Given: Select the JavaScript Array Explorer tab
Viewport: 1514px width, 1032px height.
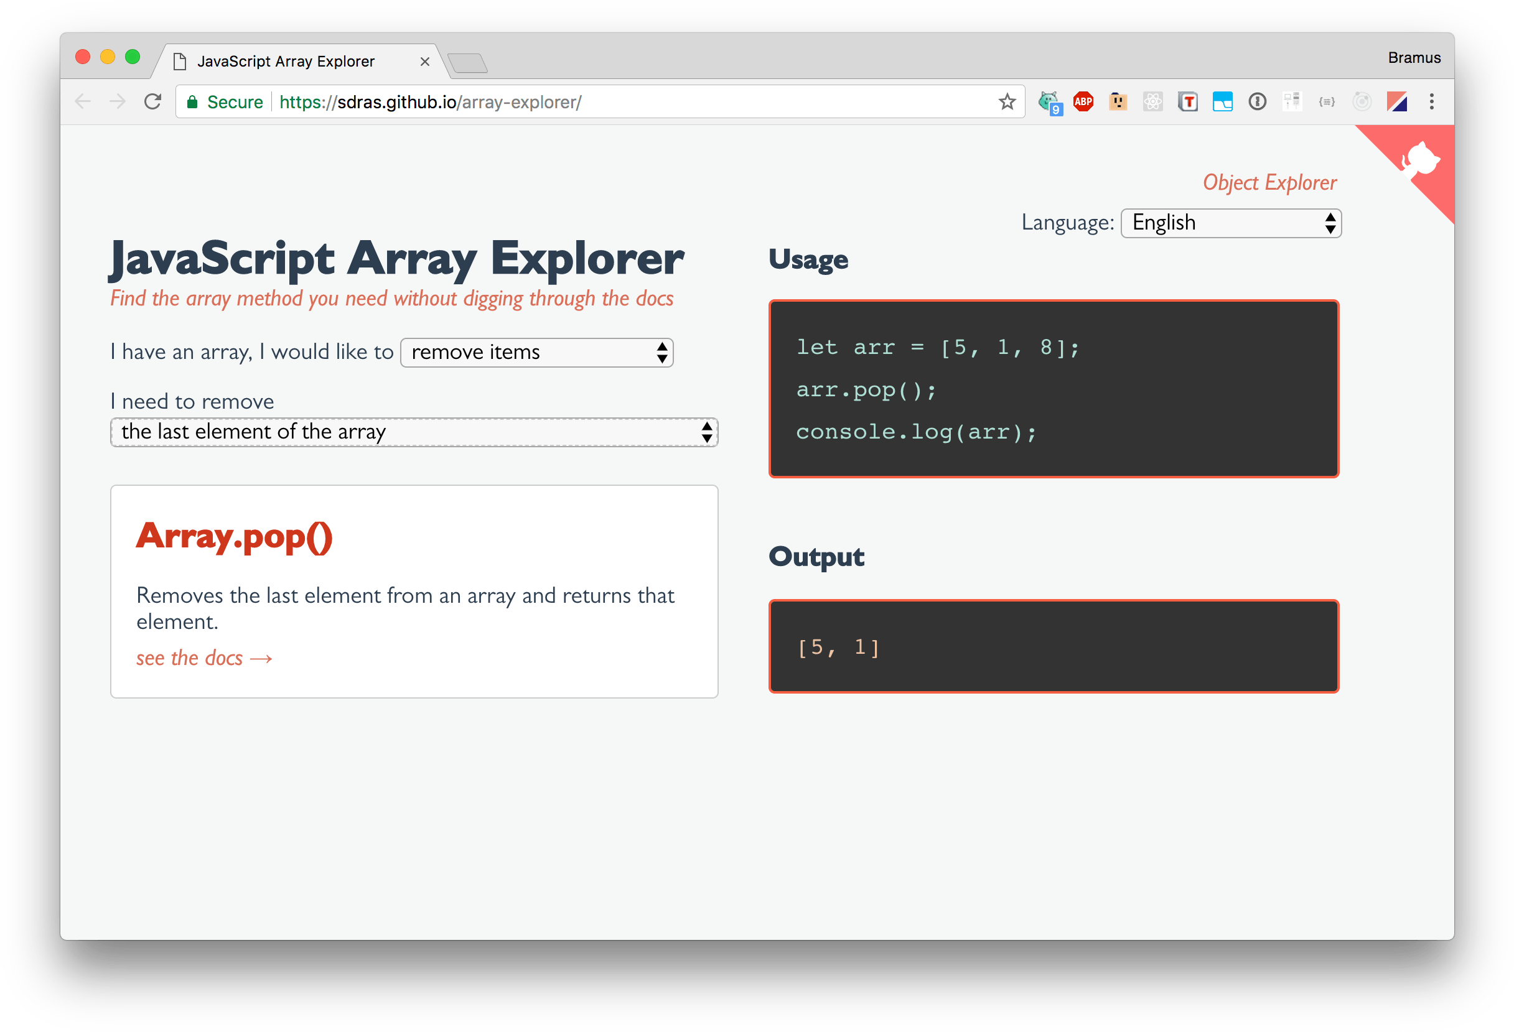Looking at the screenshot, I should [287, 62].
